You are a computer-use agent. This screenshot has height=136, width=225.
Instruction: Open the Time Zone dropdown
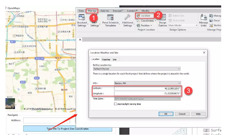point(147,99)
